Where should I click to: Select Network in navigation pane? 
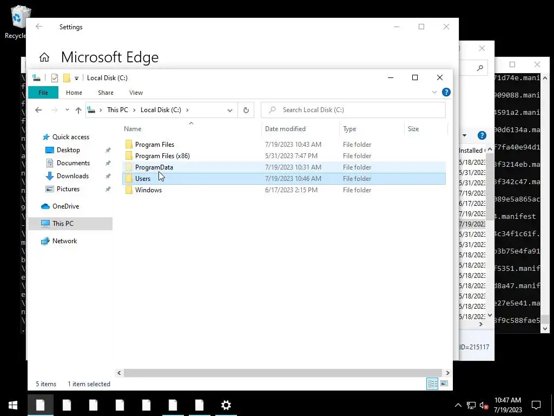(64, 241)
